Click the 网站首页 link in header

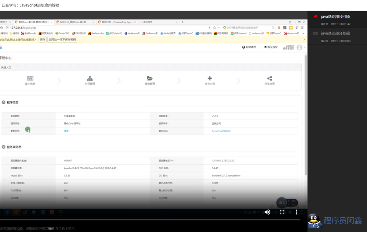click(249, 47)
